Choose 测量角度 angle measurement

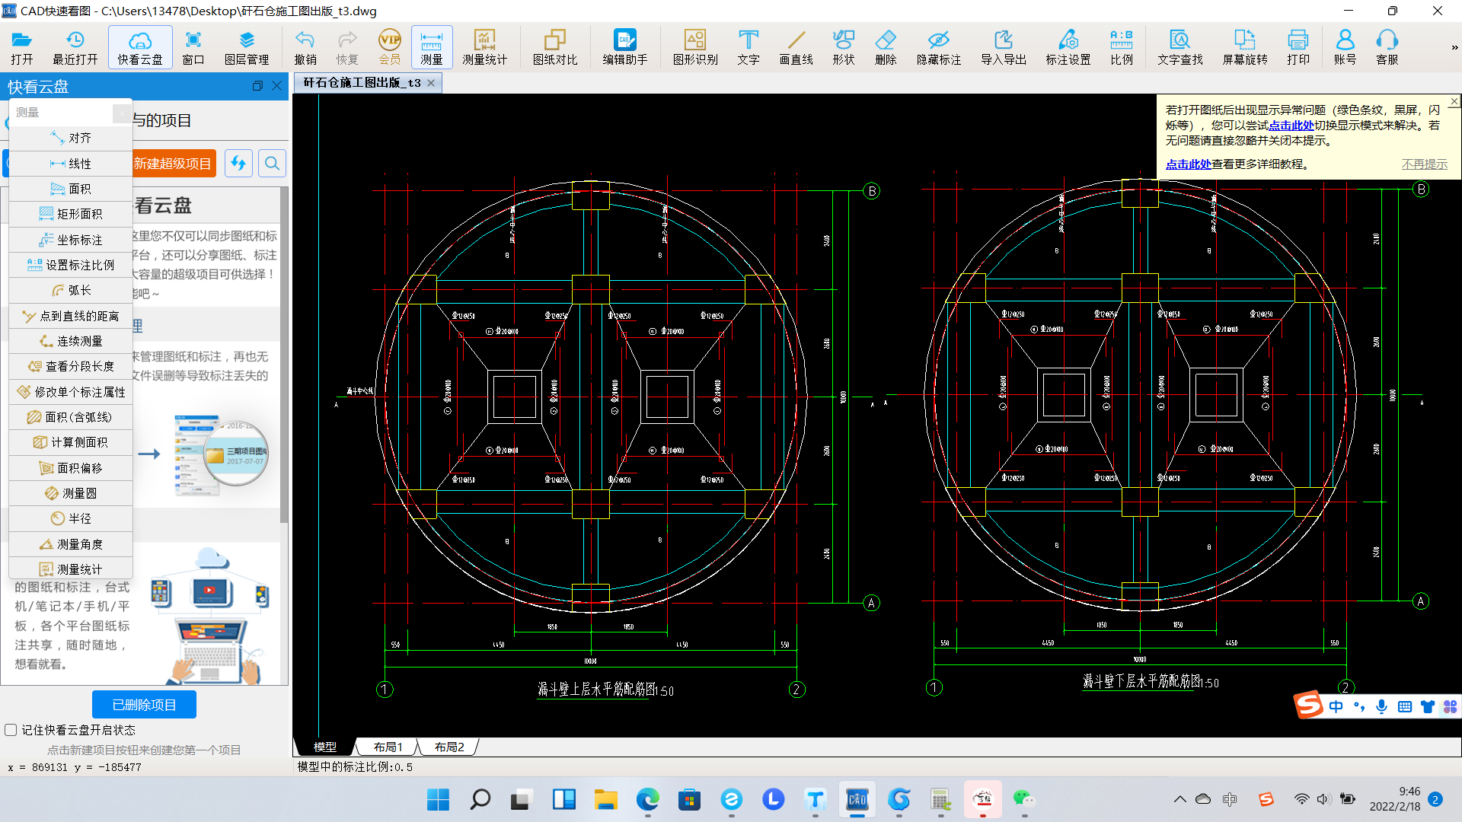(71, 544)
